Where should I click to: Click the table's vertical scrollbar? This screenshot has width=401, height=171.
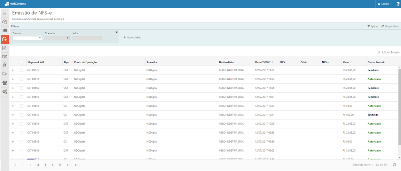click(399, 104)
